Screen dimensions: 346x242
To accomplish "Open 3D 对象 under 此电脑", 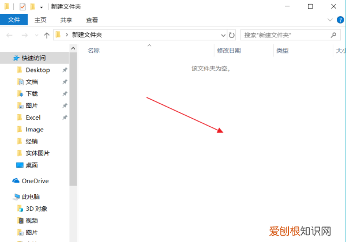I will [x=37, y=209].
